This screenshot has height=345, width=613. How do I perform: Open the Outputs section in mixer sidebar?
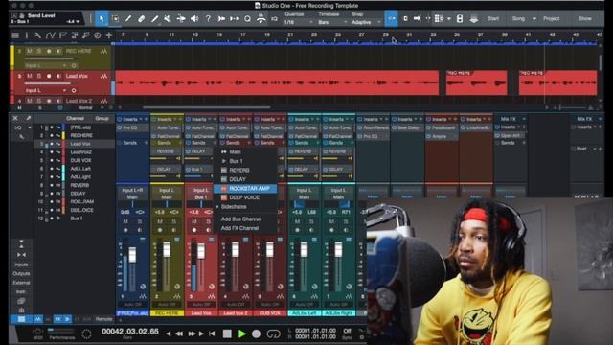[21, 273]
